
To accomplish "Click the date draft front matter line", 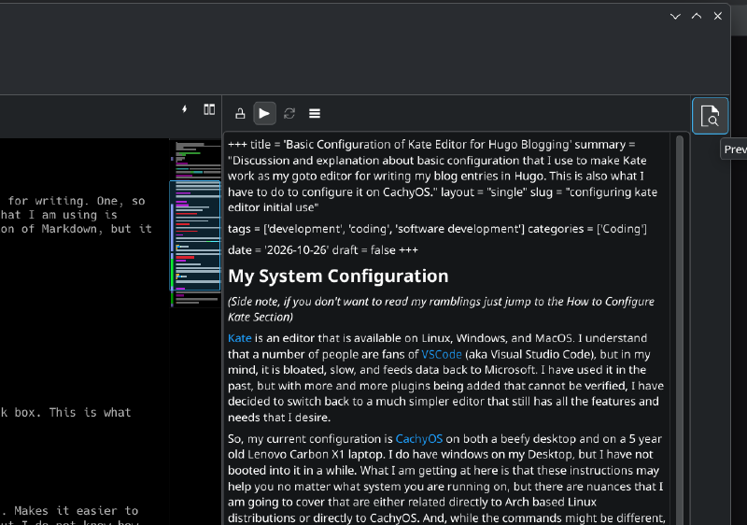I will [x=323, y=250].
